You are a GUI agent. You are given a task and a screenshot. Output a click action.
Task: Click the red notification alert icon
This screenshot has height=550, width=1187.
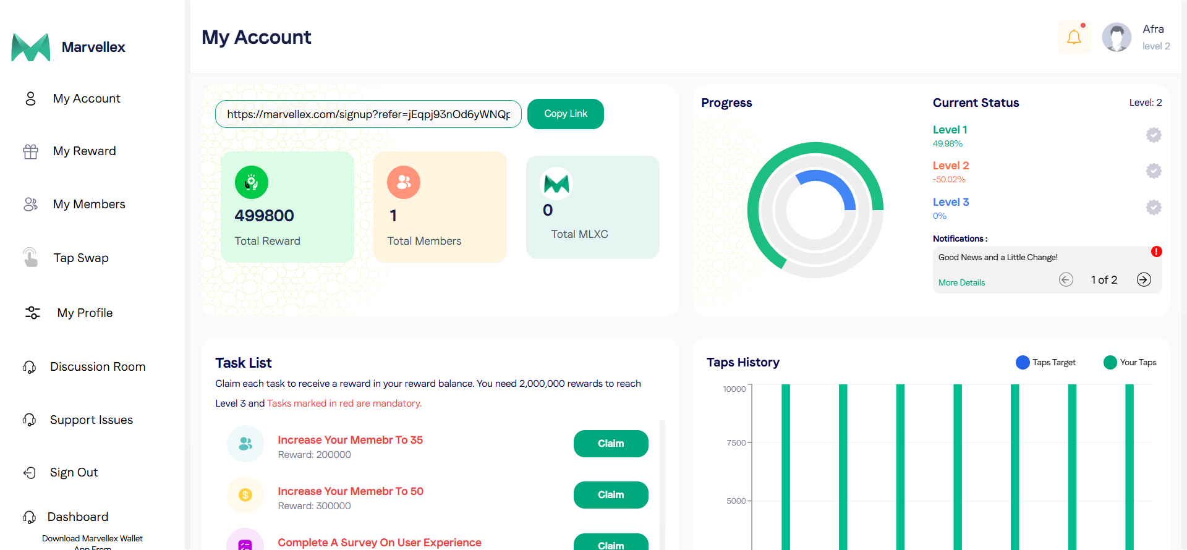coord(1156,252)
